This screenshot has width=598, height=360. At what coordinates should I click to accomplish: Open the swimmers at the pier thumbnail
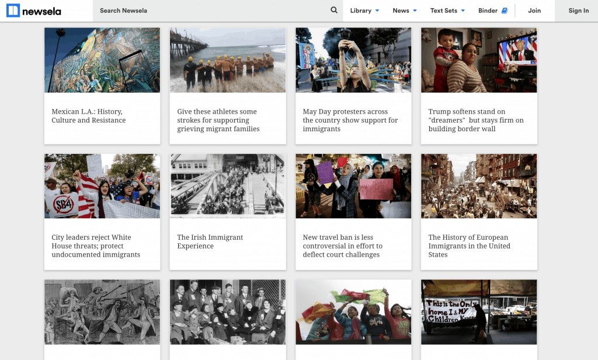pos(228,60)
